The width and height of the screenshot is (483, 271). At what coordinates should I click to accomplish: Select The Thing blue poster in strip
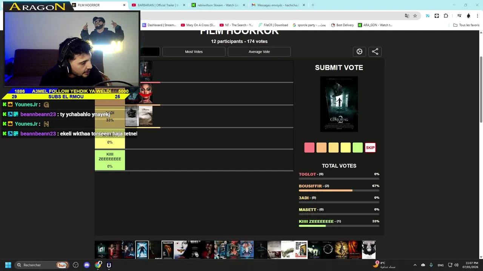point(142,250)
